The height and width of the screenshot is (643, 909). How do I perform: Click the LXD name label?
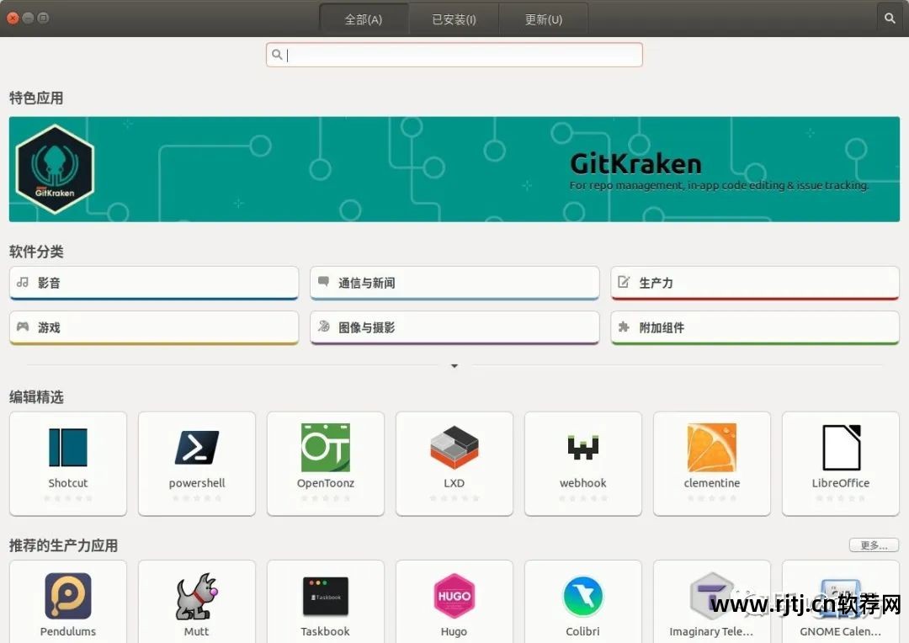(x=454, y=483)
